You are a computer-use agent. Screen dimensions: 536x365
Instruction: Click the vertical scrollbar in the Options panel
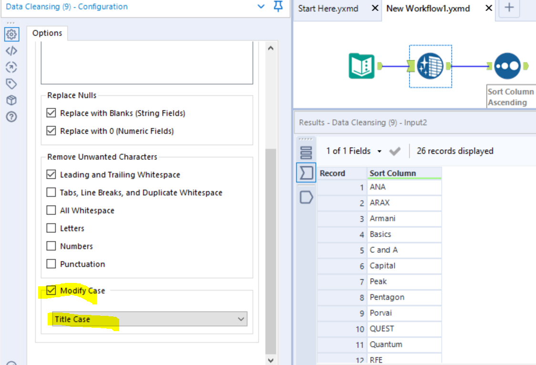point(270,205)
